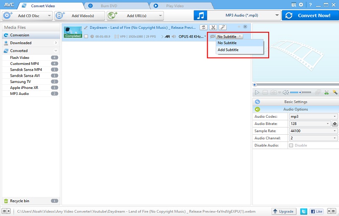The width and height of the screenshot is (339, 216).
Task: Click the Twitter icon in the status bar
Action: pos(303,211)
